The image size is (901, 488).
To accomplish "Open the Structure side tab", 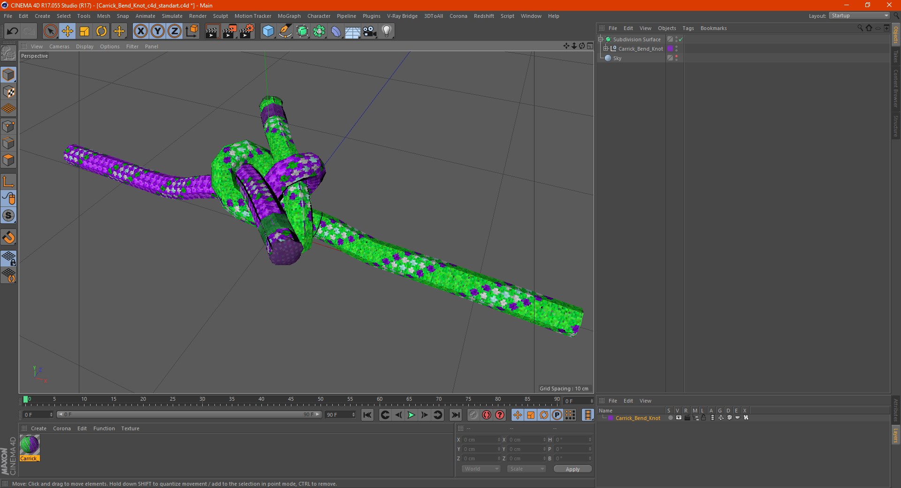I will 896,126.
